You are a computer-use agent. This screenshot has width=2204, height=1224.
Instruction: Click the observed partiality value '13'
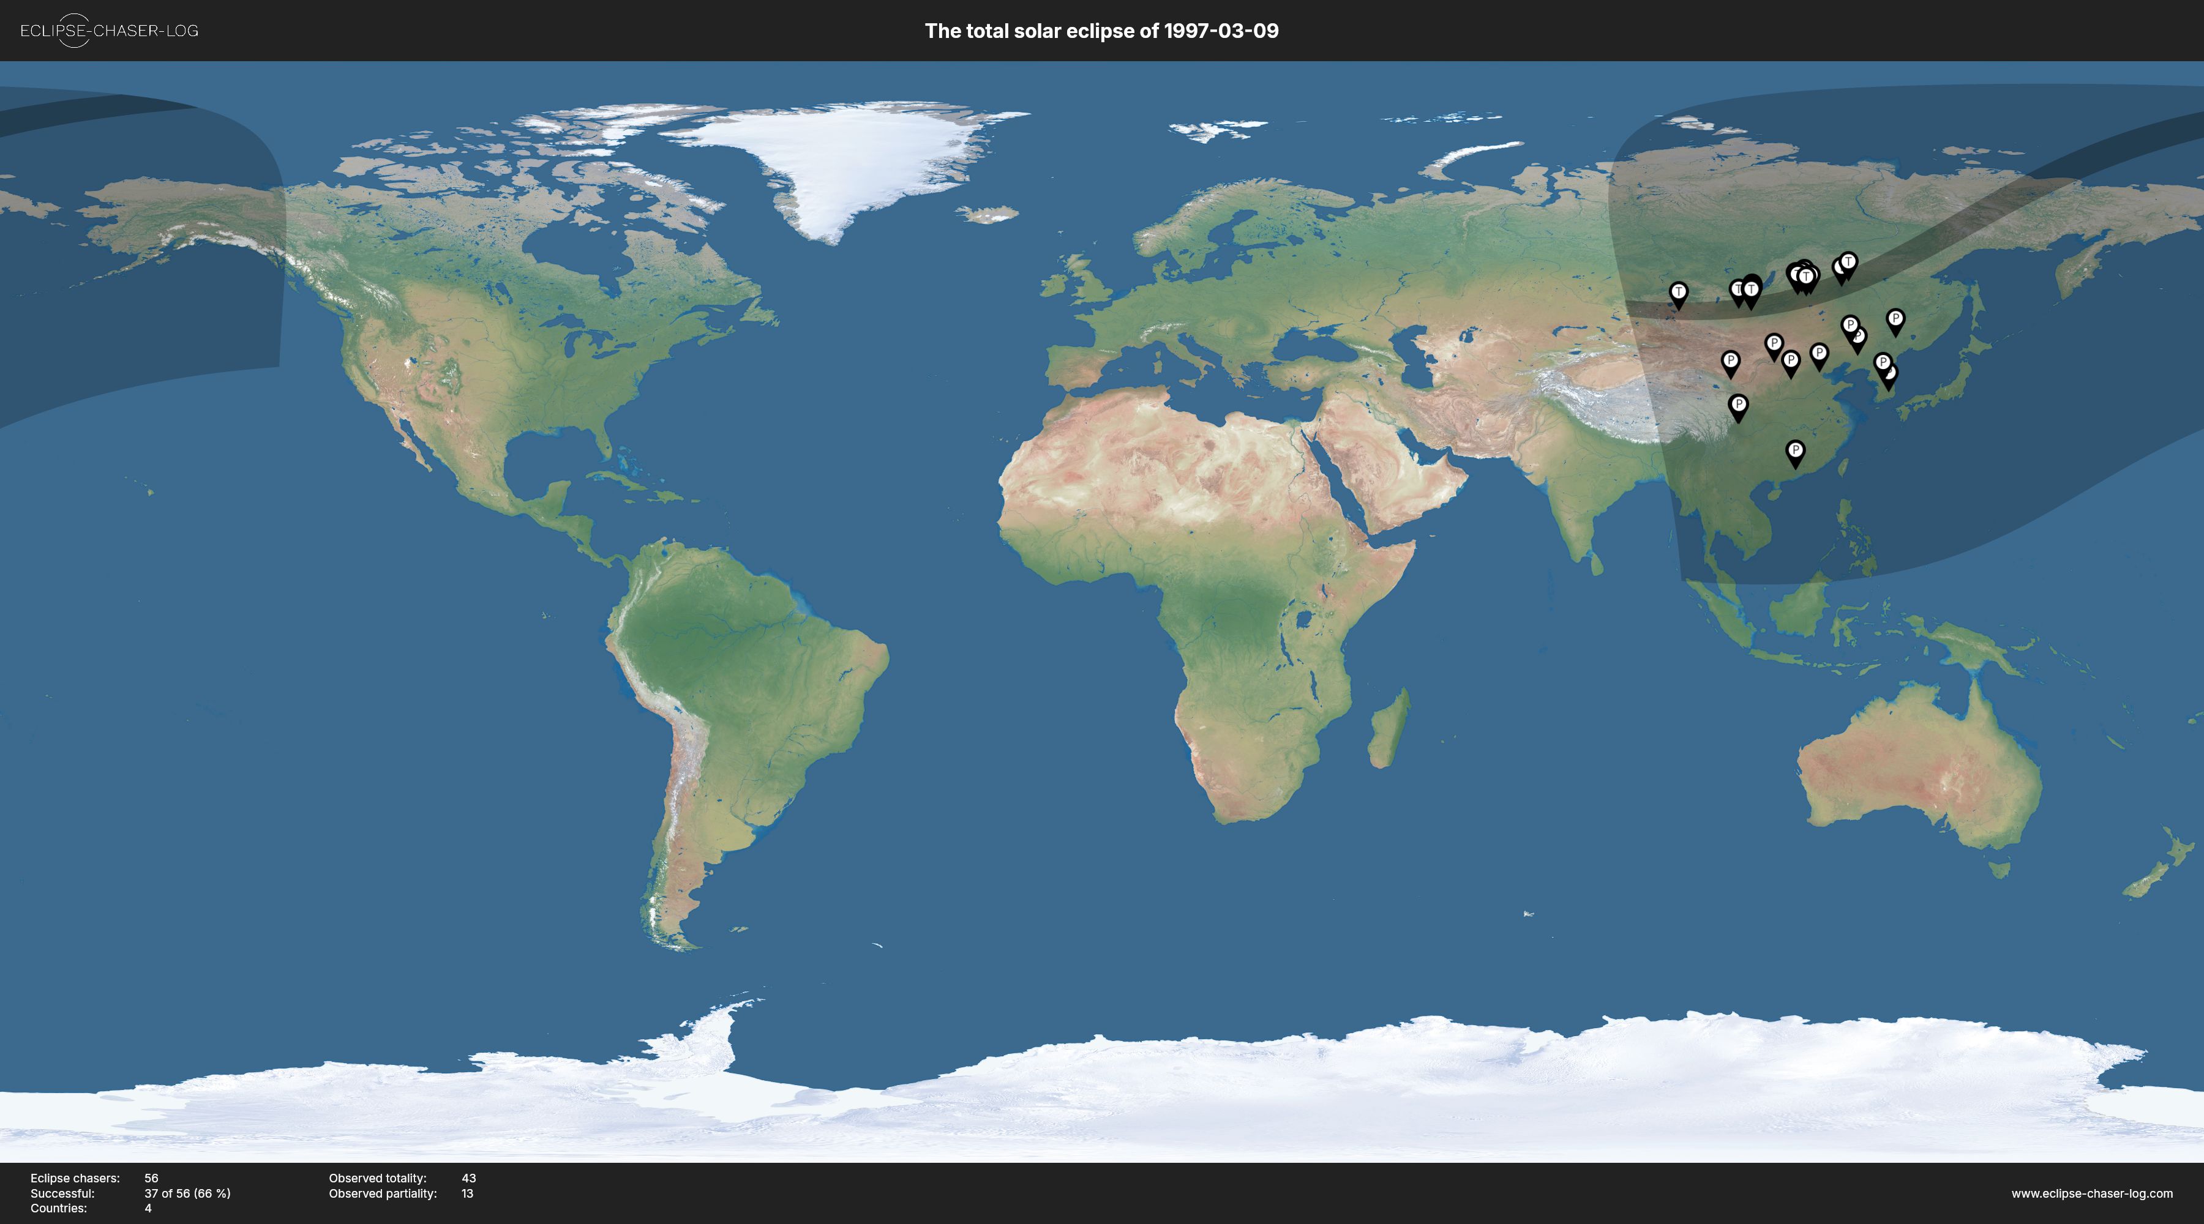(x=467, y=1193)
